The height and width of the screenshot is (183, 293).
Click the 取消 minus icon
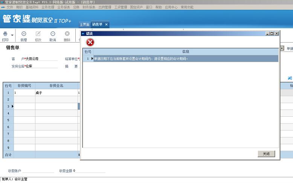(x=53, y=34)
